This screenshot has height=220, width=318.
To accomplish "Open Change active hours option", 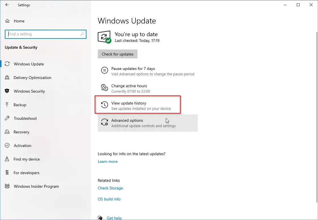I will [148, 88].
